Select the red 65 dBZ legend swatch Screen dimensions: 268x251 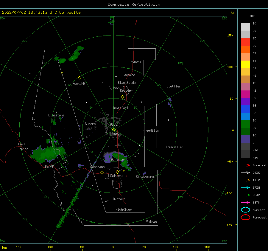point(245,42)
